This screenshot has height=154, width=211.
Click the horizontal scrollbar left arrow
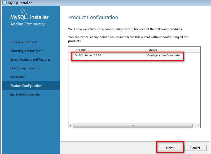click(71, 125)
